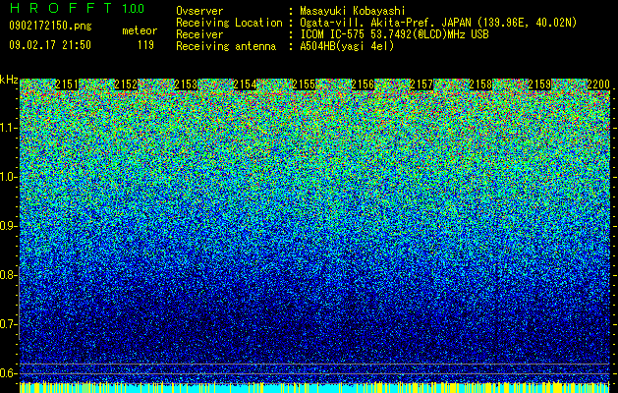This screenshot has width=618, height=393.
Task: Click the cyan-yellow intensity strip at bottom
Action: [315, 387]
